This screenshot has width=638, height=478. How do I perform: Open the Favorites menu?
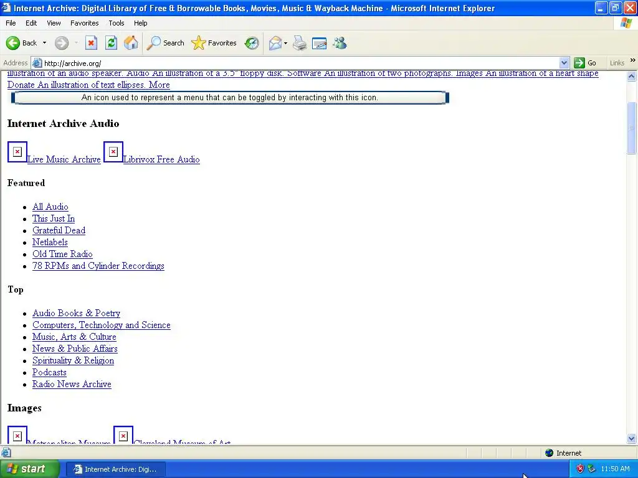click(84, 23)
